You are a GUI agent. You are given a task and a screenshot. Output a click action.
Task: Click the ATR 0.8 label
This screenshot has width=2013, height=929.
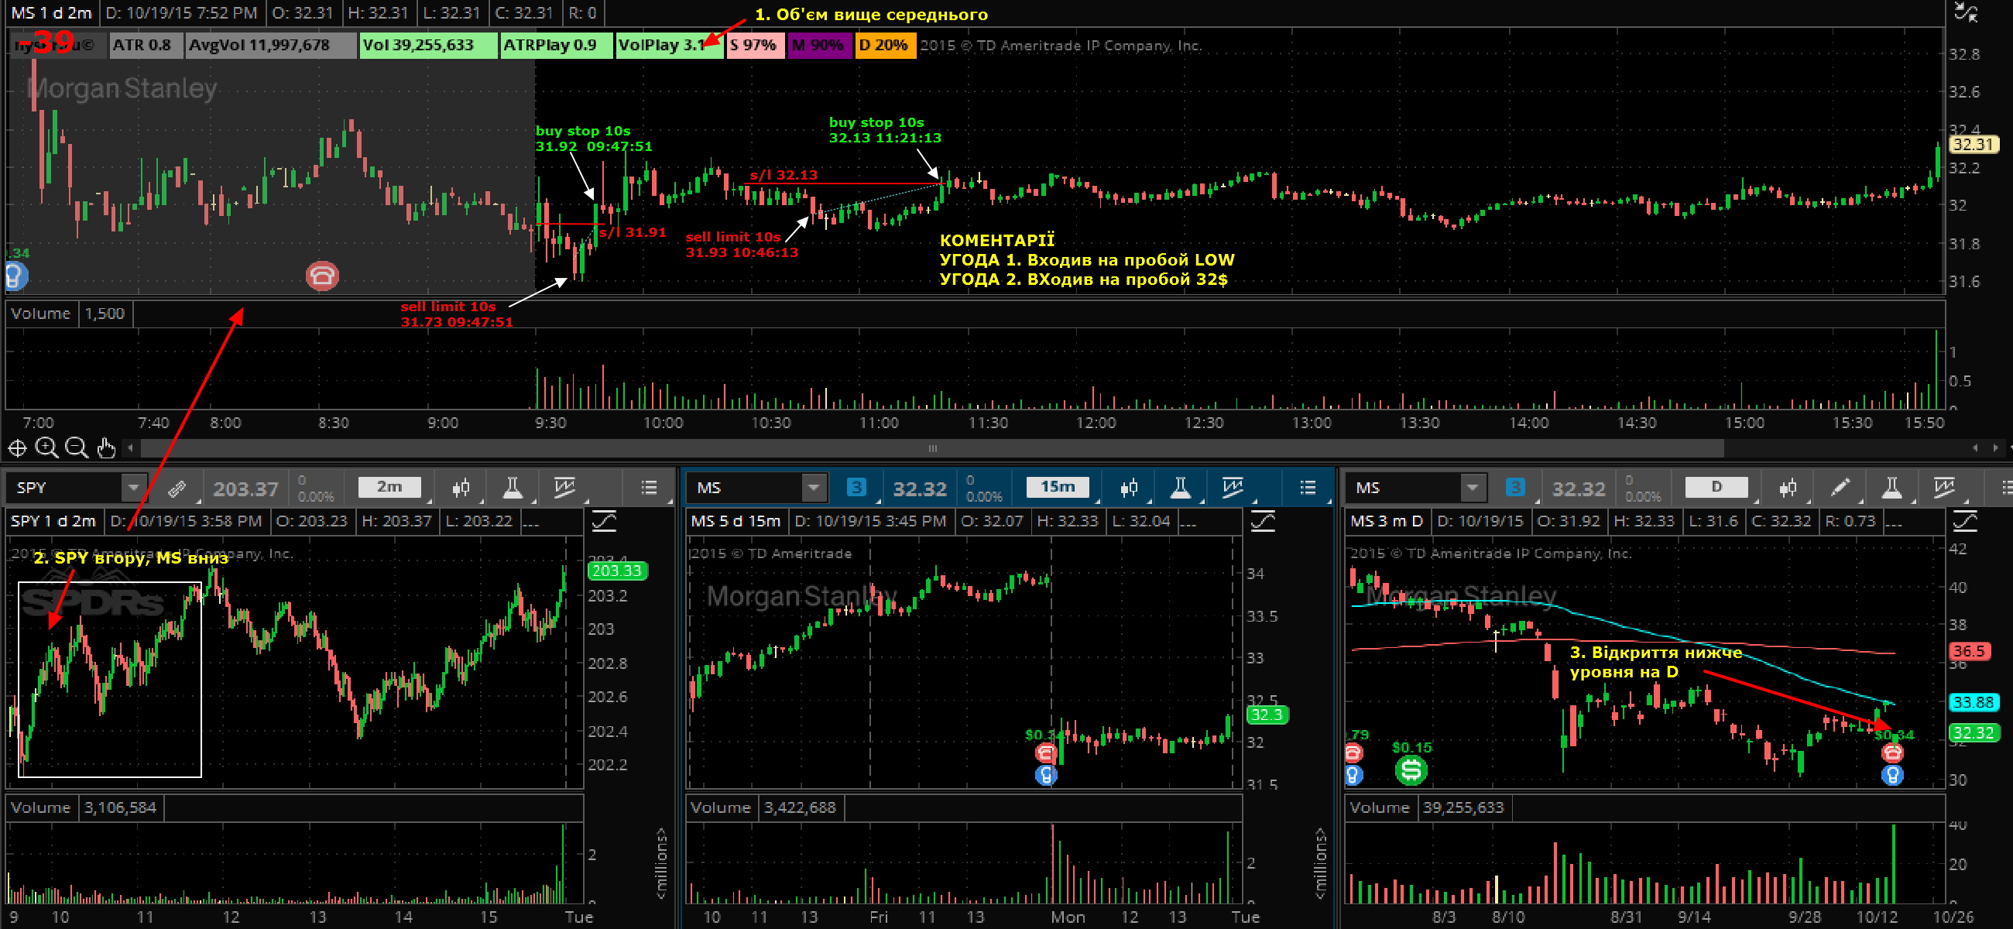pos(146,46)
